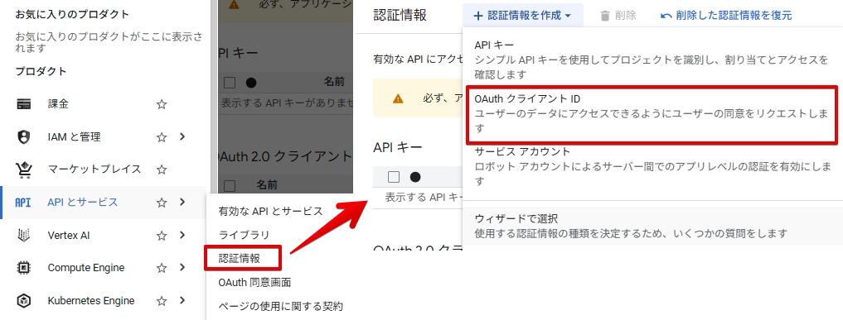Screen dimensions: 843x320
Task: Open マーケットプレイス
Action: (x=94, y=170)
